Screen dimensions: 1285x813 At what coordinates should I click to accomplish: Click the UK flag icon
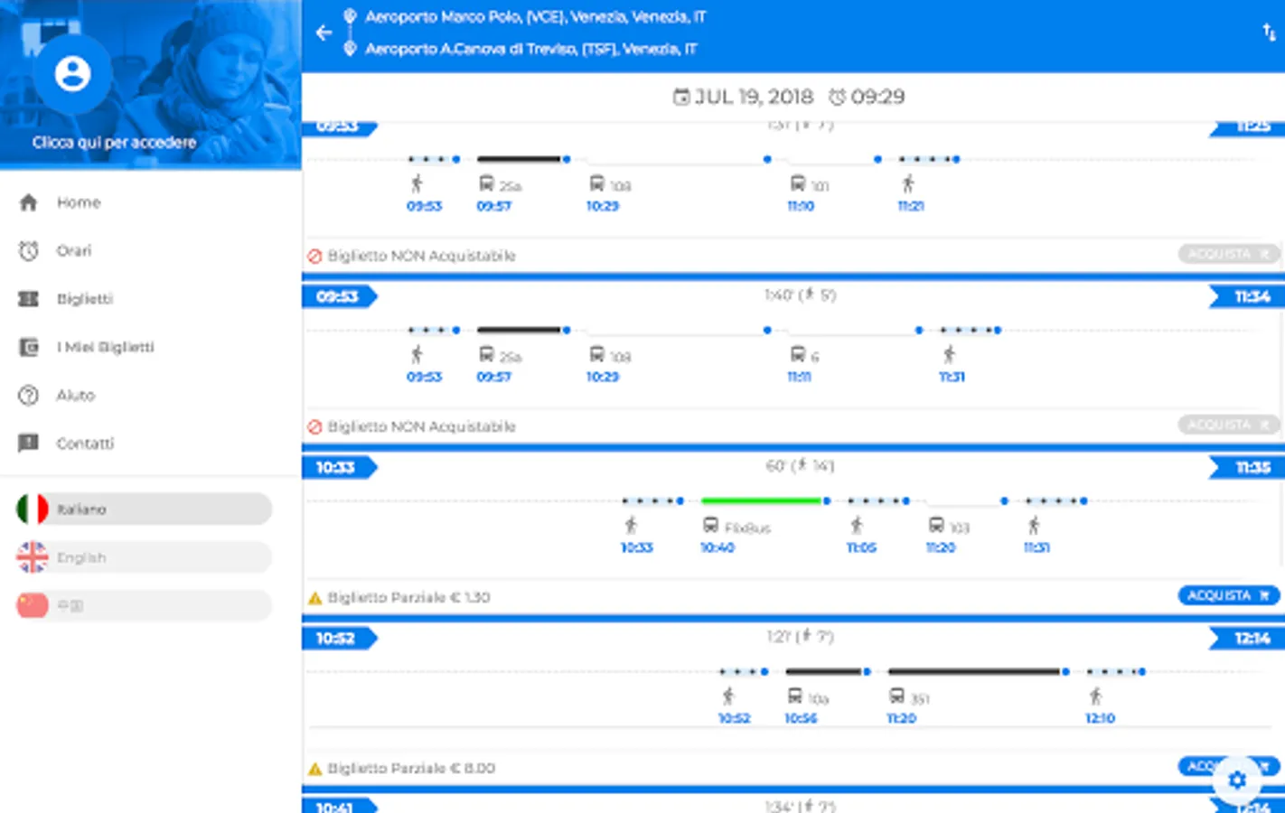(33, 557)
